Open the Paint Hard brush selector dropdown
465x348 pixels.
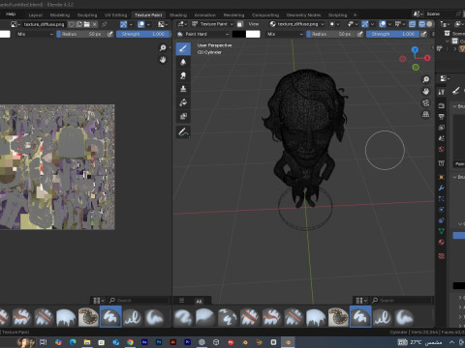[x=203, y=34]
